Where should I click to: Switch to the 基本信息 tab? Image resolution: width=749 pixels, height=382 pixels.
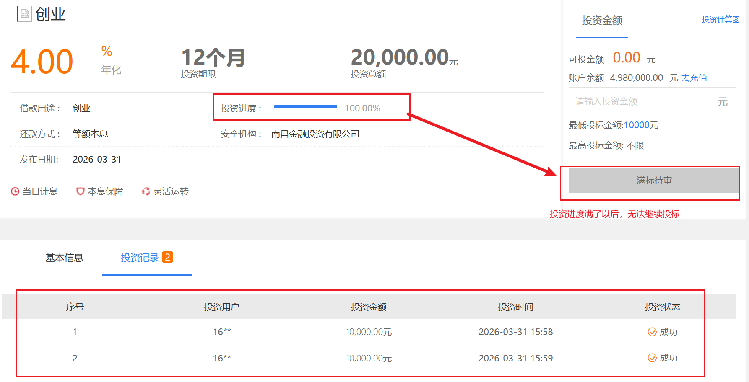click(64, 258)
